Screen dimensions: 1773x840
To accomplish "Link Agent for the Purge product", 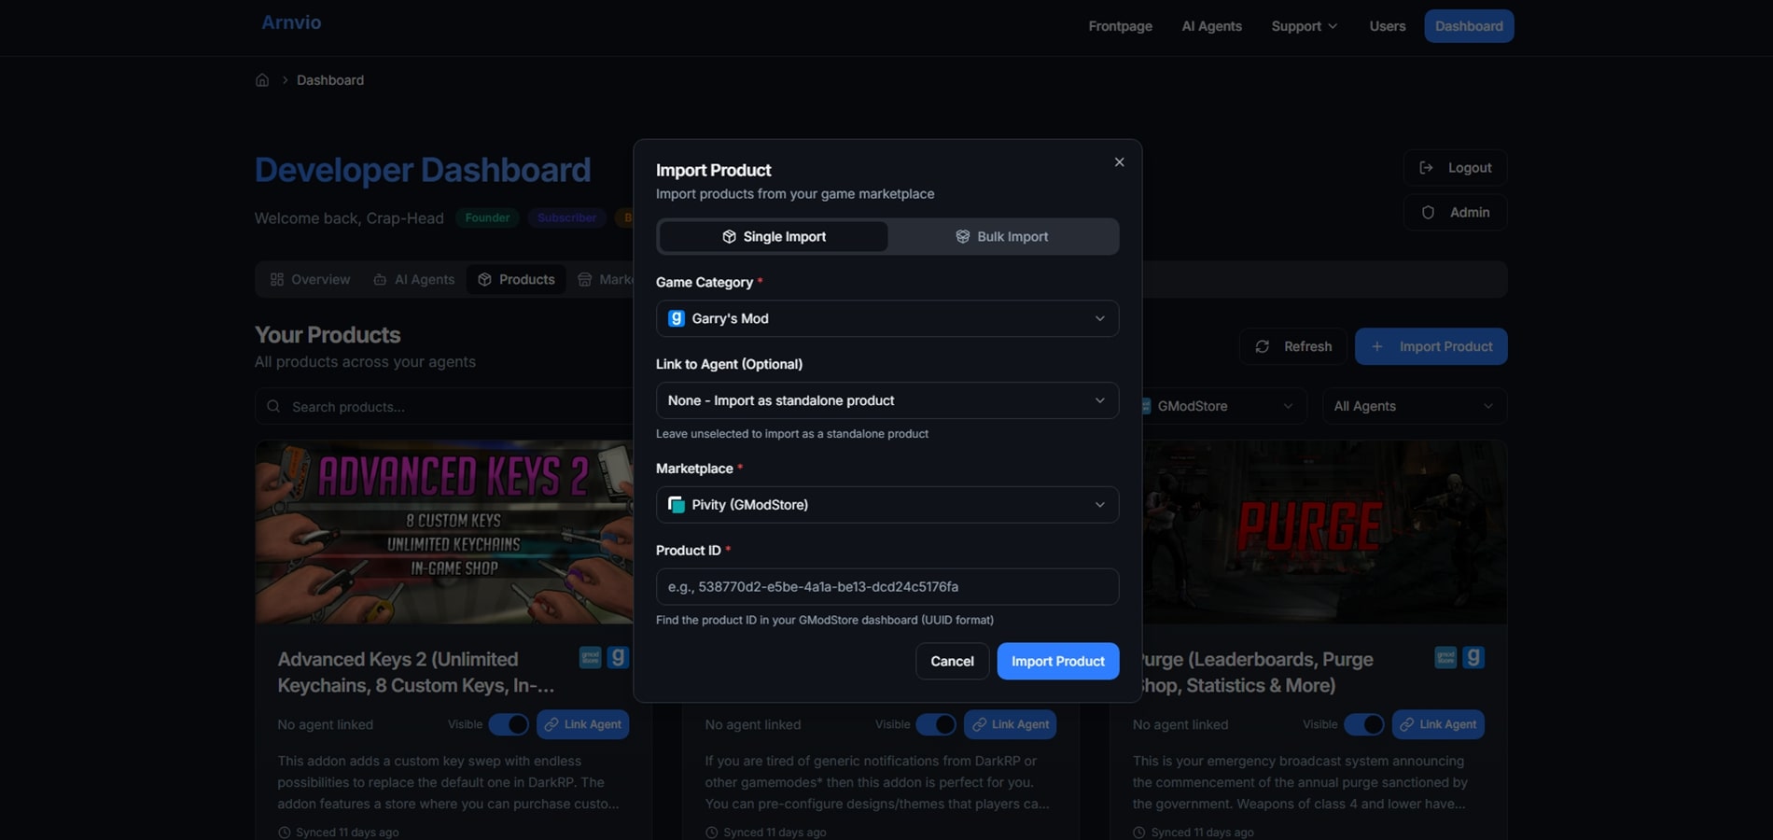I will coord(1438,724).
